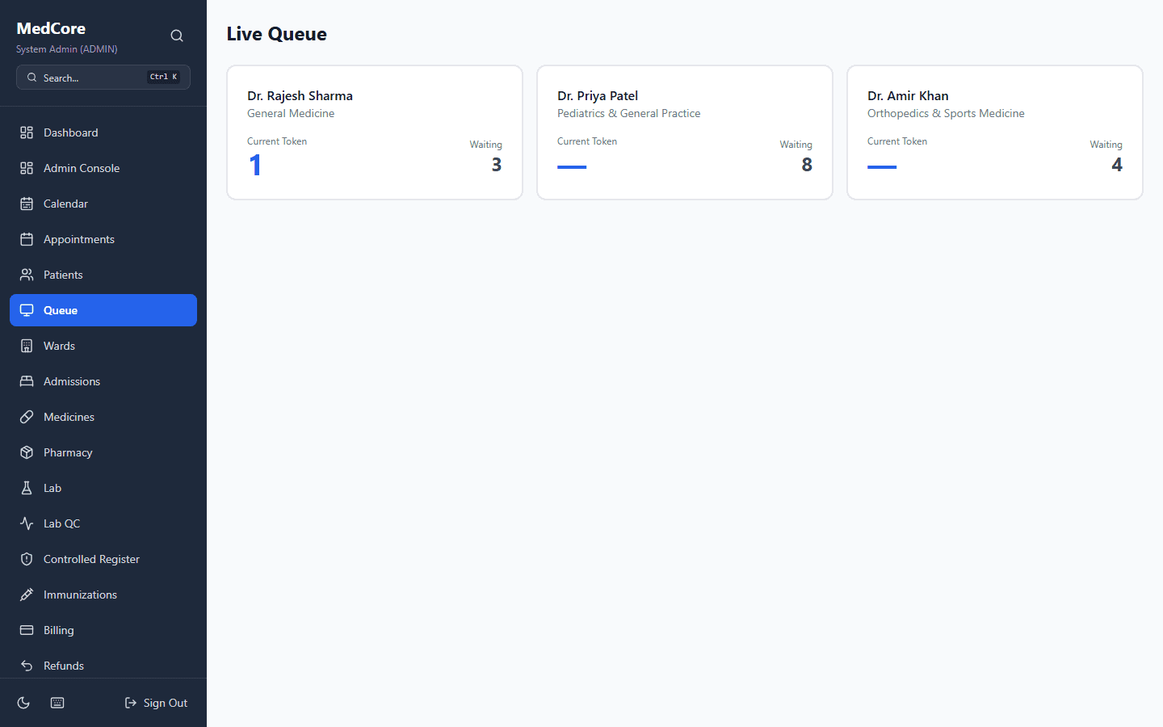Viewport: 1163px width, 727px height.
Task: Click the Lab flask icon
Action: (x=27, y=488)
